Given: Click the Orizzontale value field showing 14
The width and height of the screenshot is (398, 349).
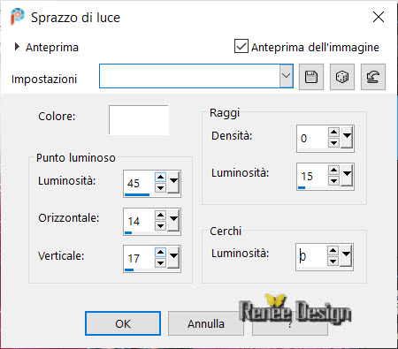Looking at the screenshot, I should coord(139,221).
